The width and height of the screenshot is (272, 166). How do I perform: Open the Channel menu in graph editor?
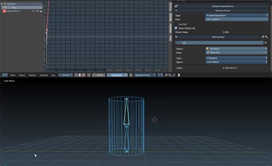43,75
